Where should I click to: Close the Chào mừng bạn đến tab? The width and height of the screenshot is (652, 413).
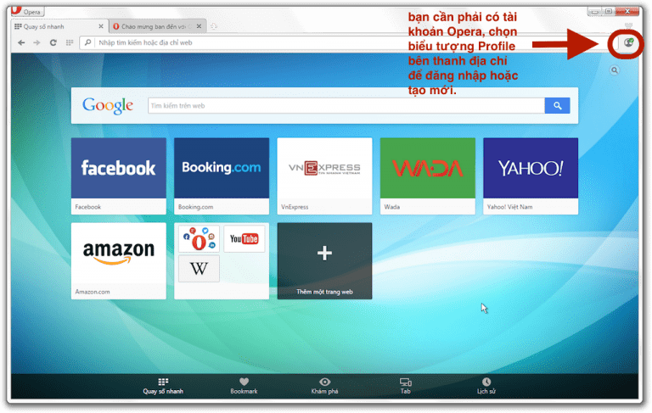(199, 26)
